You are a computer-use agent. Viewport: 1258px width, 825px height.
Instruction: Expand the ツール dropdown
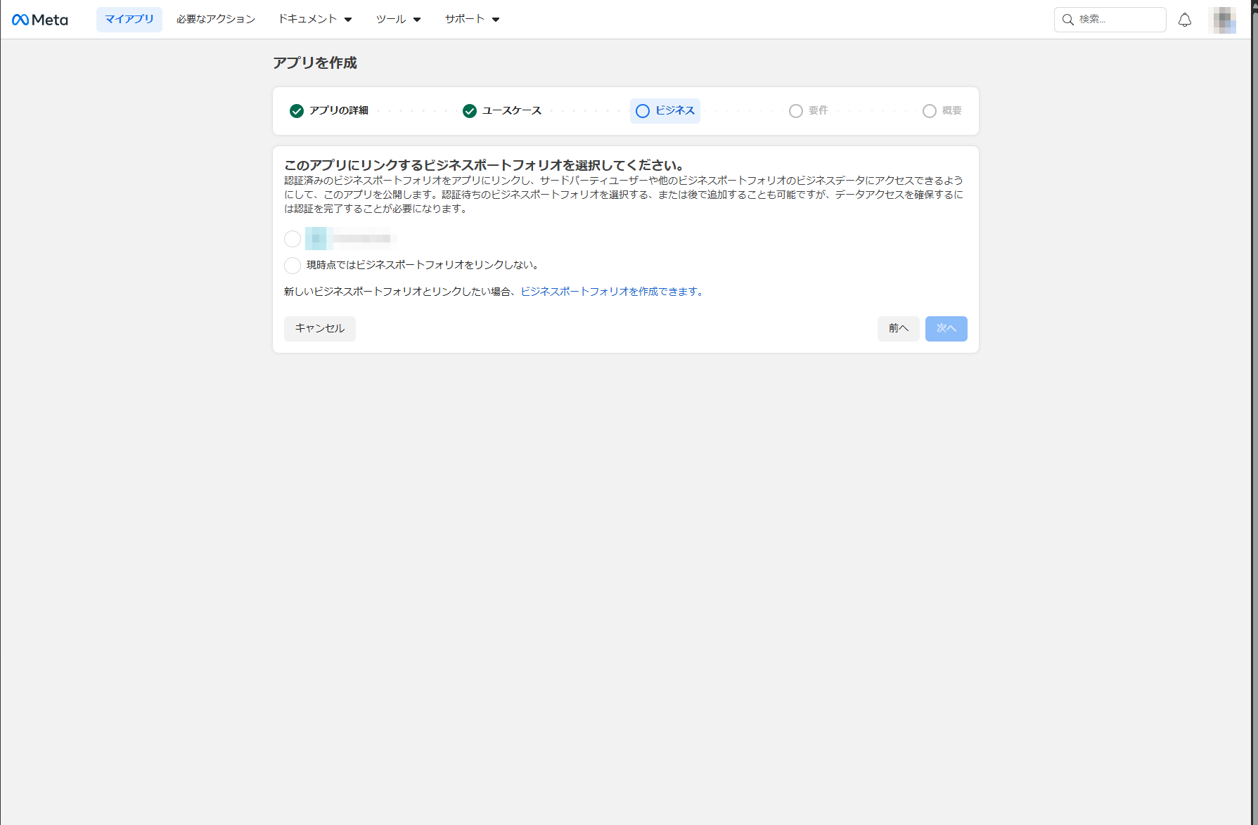tap(398, 20)
